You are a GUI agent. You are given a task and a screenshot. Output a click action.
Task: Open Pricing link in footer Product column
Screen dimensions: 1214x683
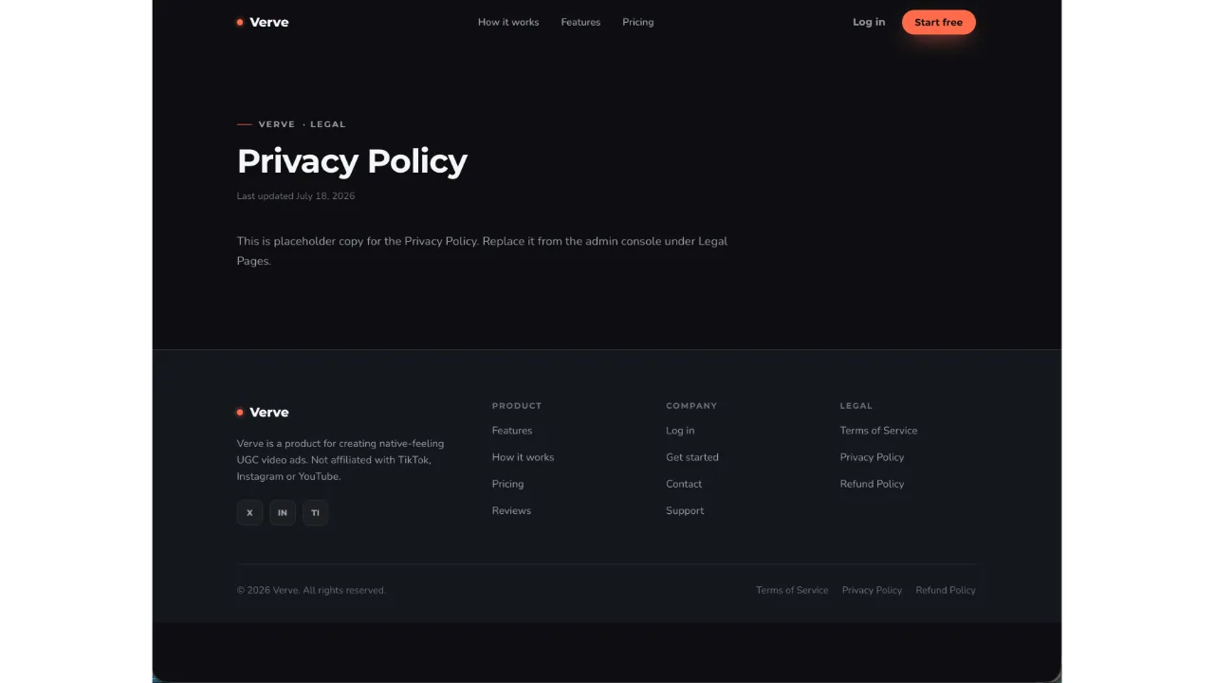tap(507, 484)
